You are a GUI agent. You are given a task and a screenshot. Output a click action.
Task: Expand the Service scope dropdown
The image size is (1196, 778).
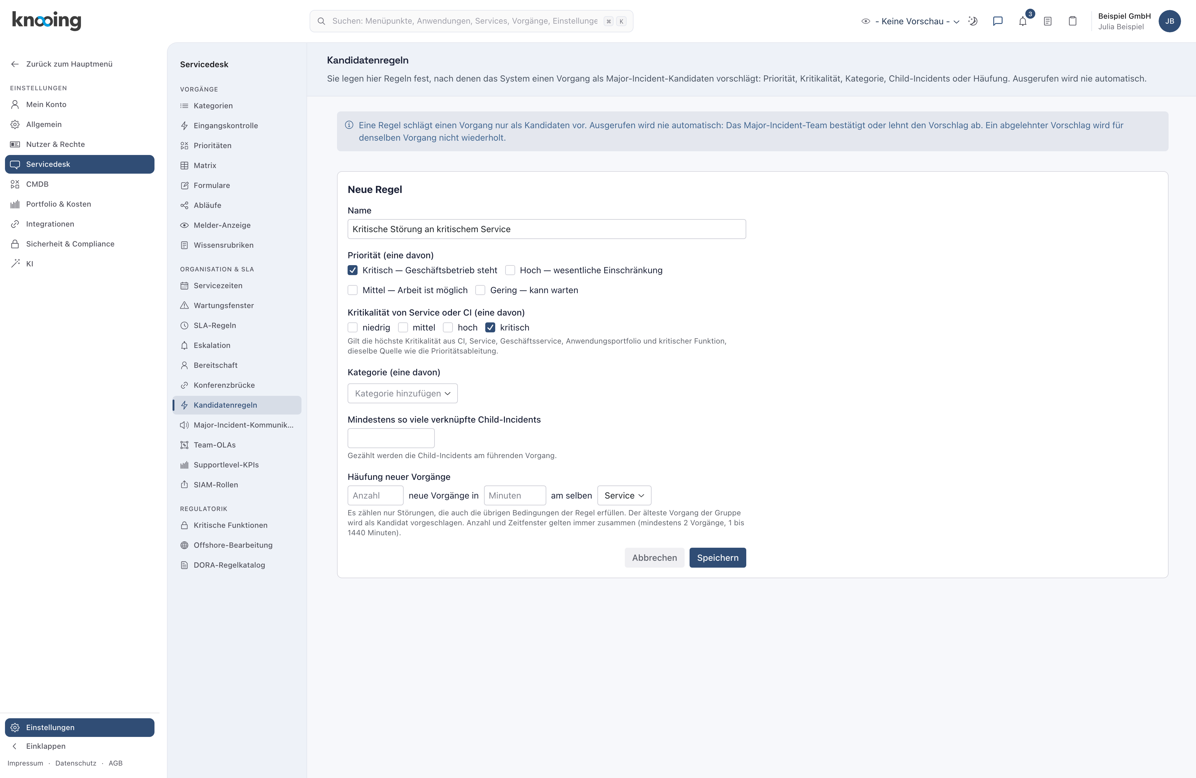tap(624, 495)
